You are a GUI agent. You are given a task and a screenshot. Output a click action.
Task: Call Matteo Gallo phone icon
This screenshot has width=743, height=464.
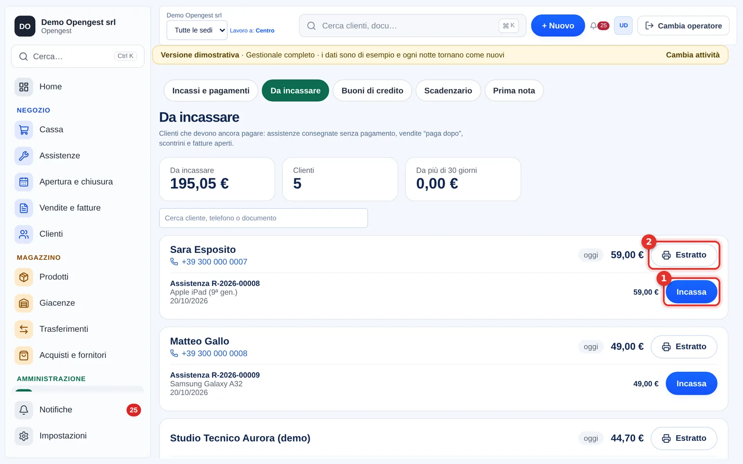174,354
